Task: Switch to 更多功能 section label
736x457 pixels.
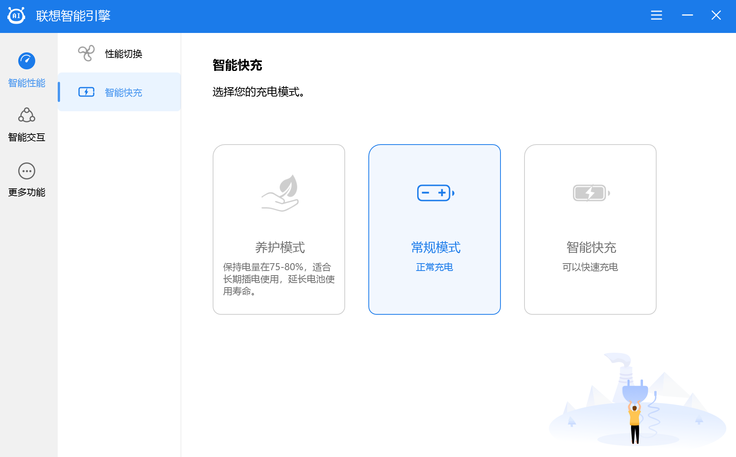Action: [x=27, y=192]
